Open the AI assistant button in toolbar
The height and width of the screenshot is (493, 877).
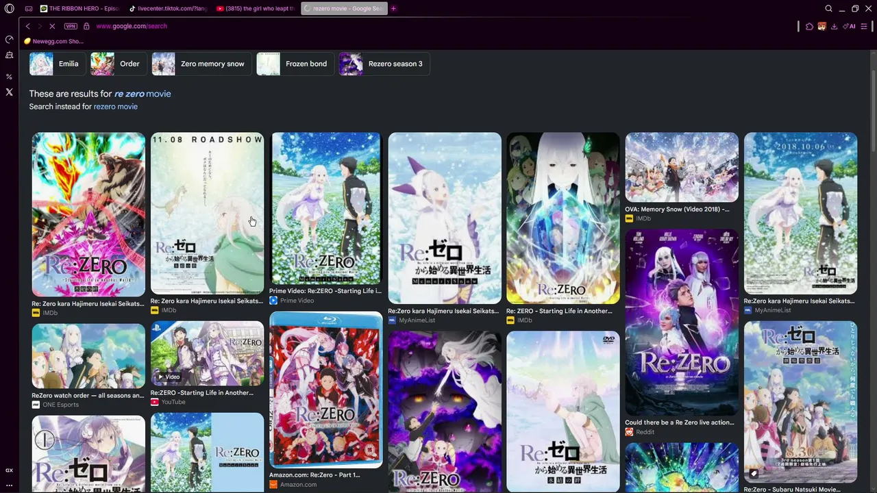850,27
